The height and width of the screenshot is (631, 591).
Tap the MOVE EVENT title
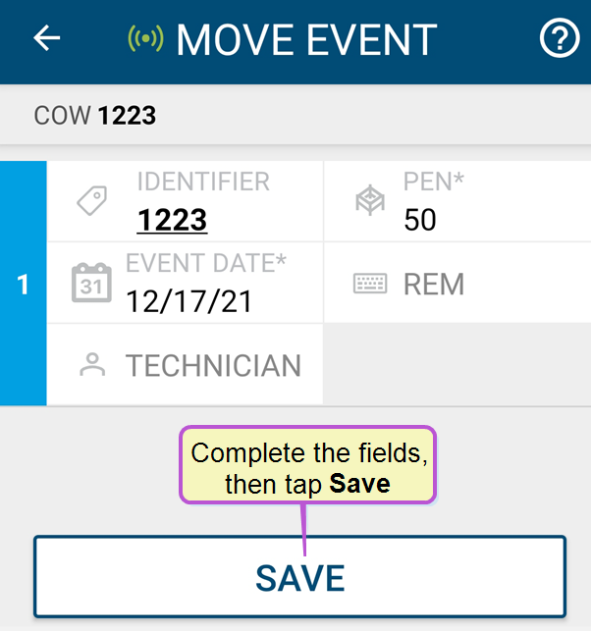click(306, 39)
